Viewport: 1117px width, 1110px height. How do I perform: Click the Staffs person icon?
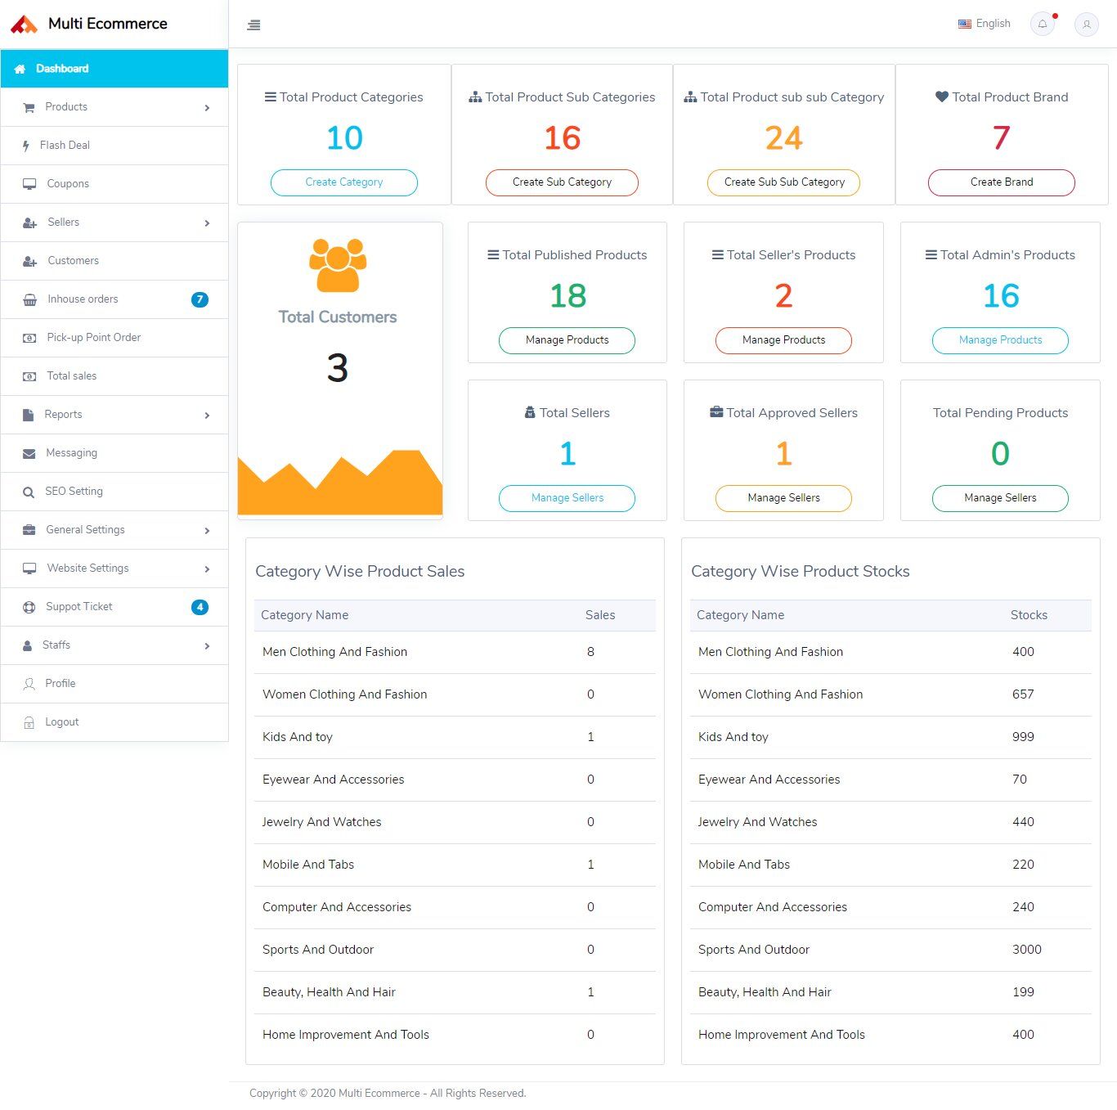click(28, 645)
